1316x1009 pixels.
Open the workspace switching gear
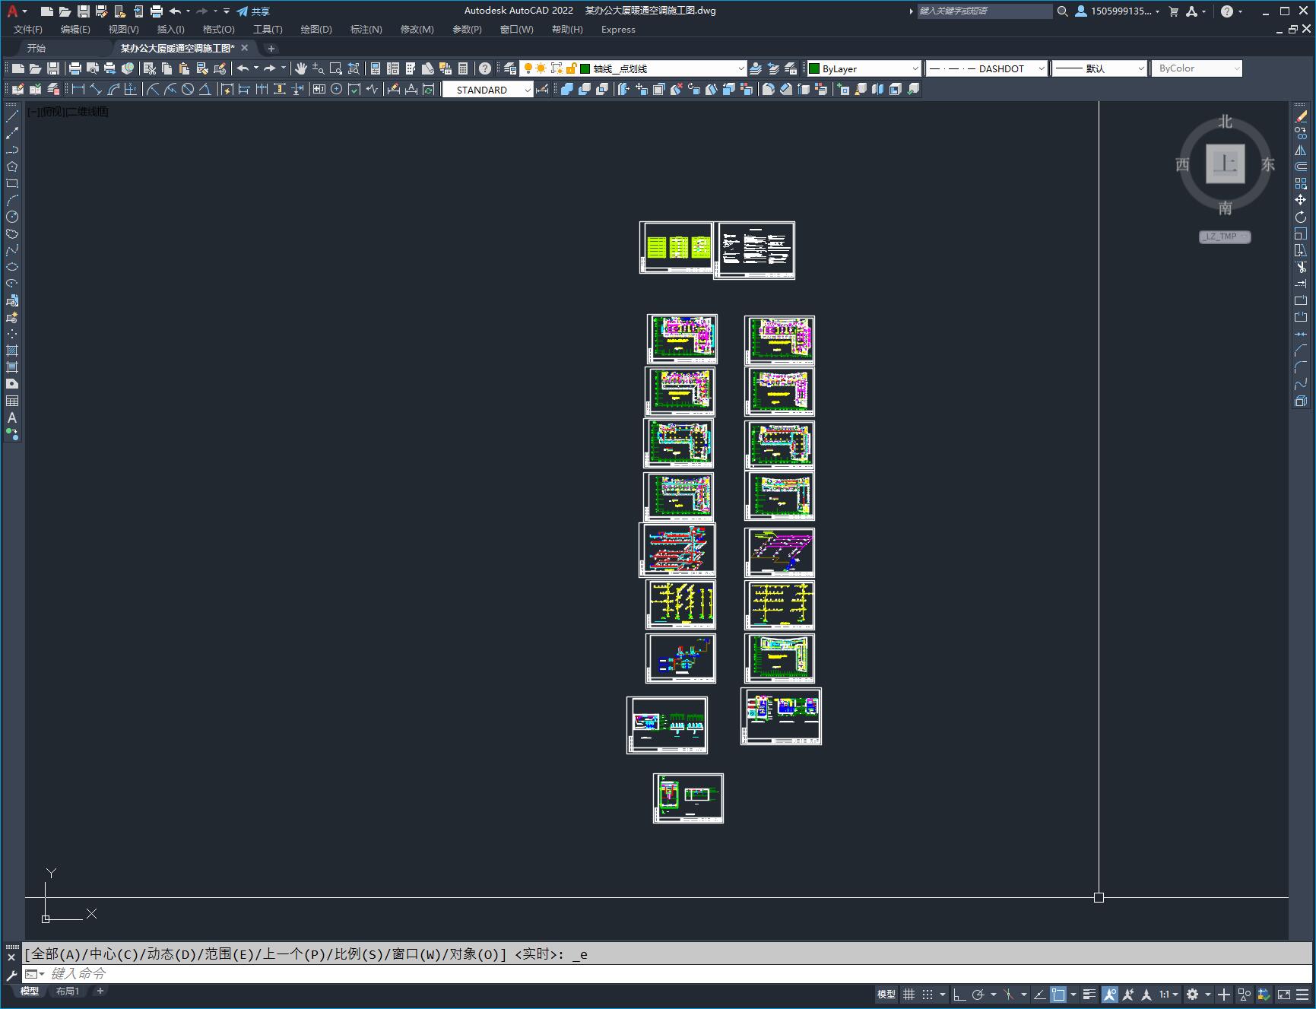[1193, 994]
